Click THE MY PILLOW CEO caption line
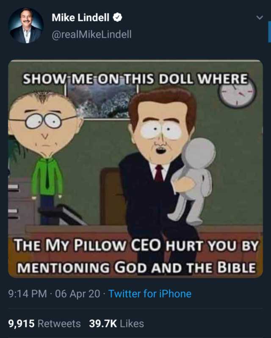 tap(136, 245)
